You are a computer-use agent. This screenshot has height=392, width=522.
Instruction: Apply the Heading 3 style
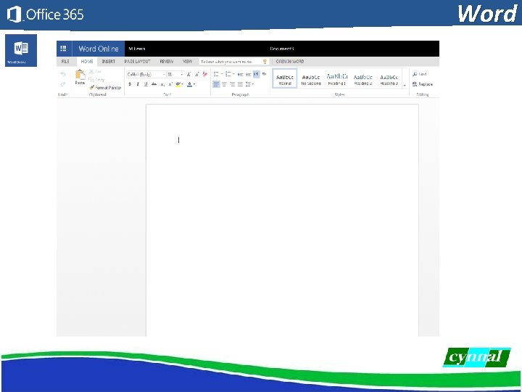[x=389, y=79]
